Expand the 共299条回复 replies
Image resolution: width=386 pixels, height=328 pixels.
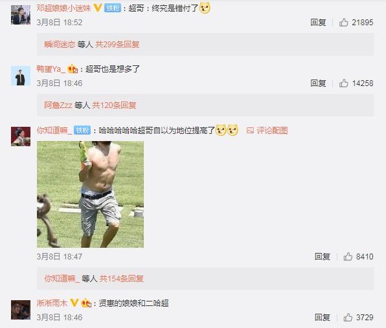[117, 45]
